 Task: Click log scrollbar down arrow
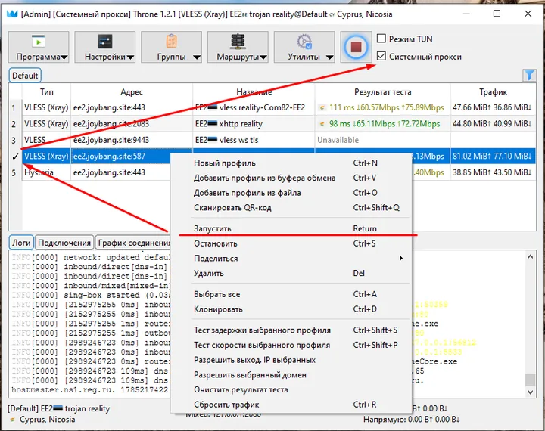[530, 392]
